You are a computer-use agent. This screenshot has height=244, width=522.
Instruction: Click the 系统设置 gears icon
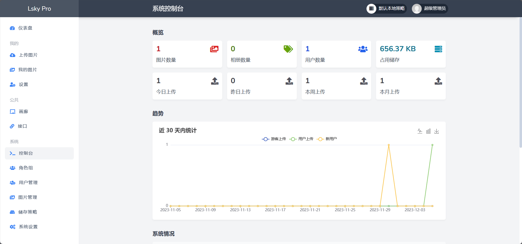coord(13,227)
